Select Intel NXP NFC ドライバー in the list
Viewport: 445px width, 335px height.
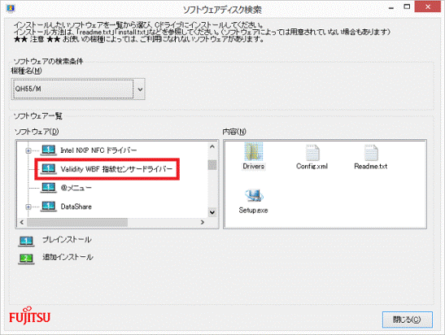pos(98,150)
